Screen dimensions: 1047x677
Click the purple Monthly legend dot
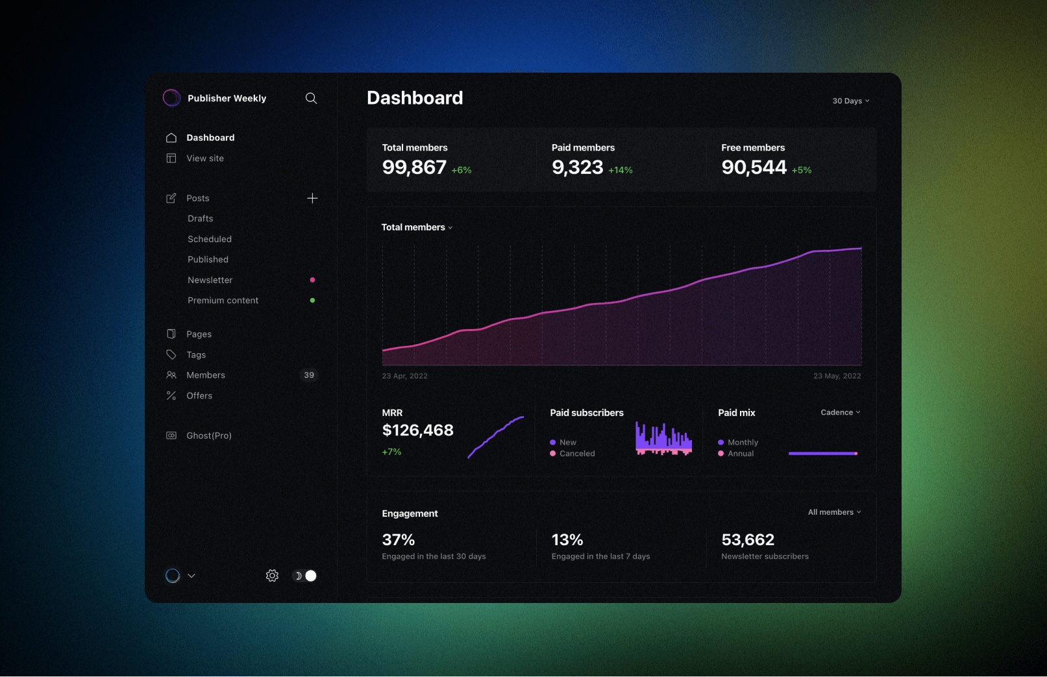coord(721,443)
